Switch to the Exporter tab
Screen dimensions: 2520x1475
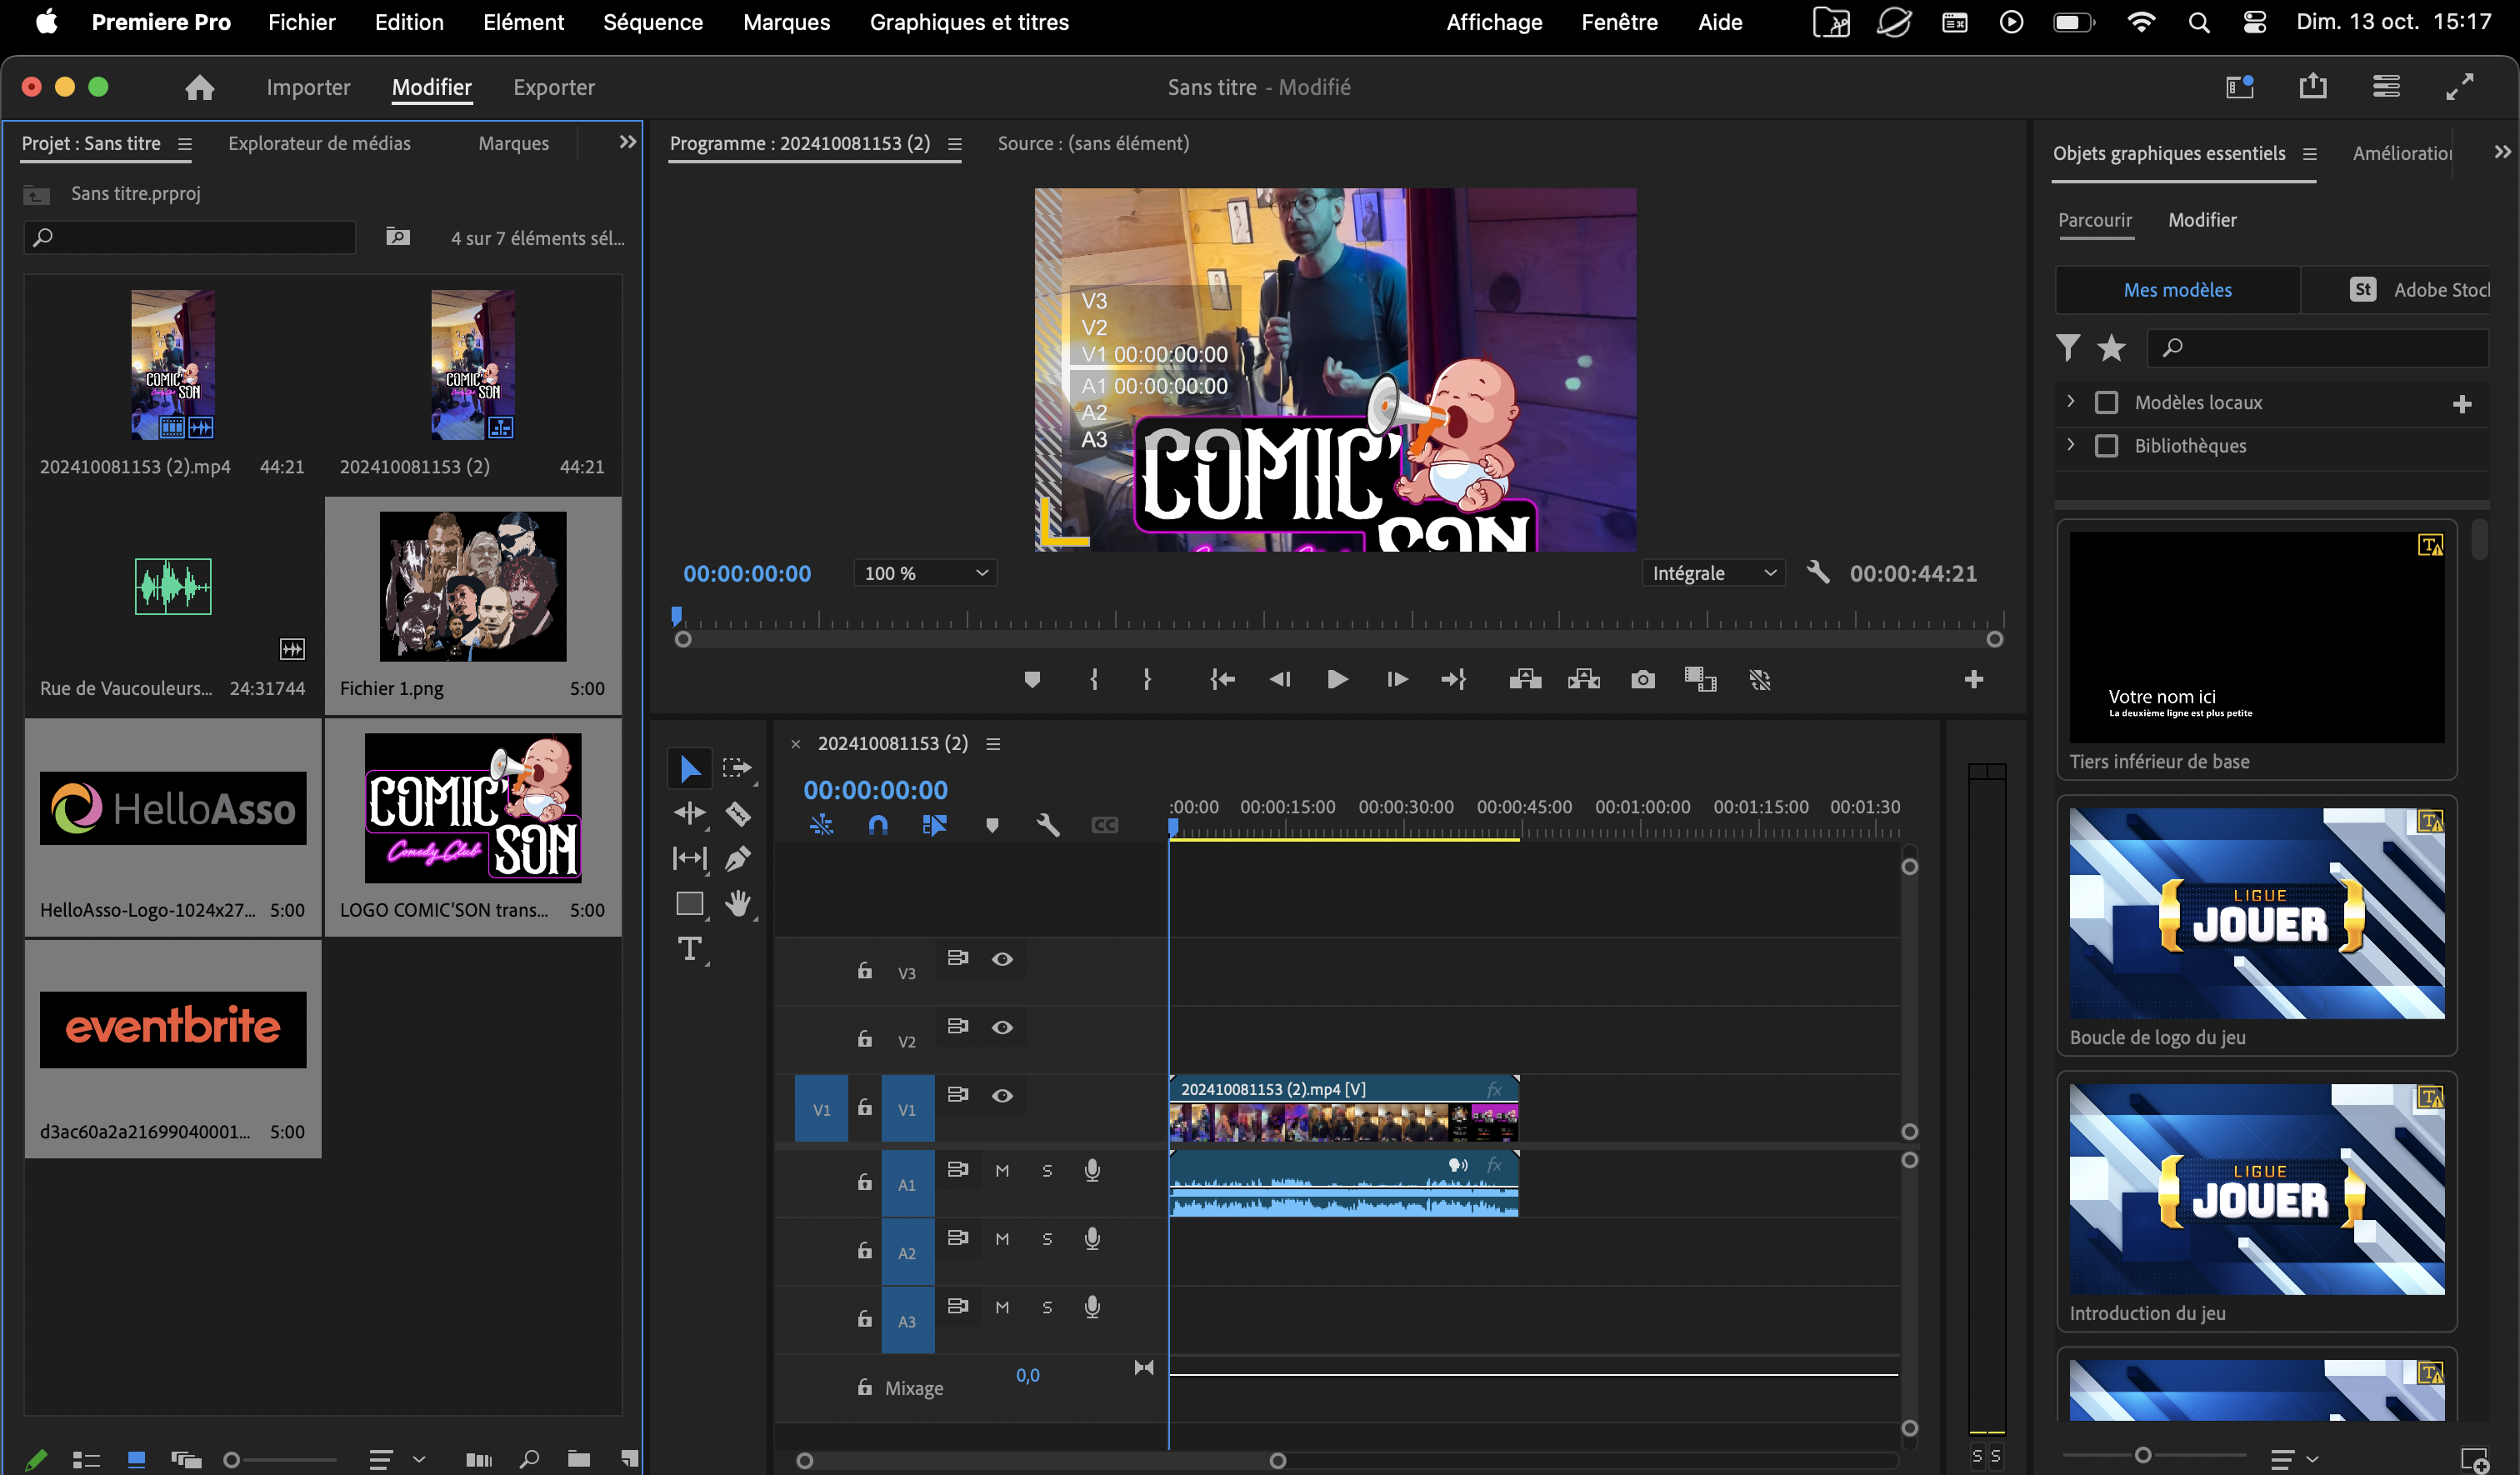click(x=554, y=87)
